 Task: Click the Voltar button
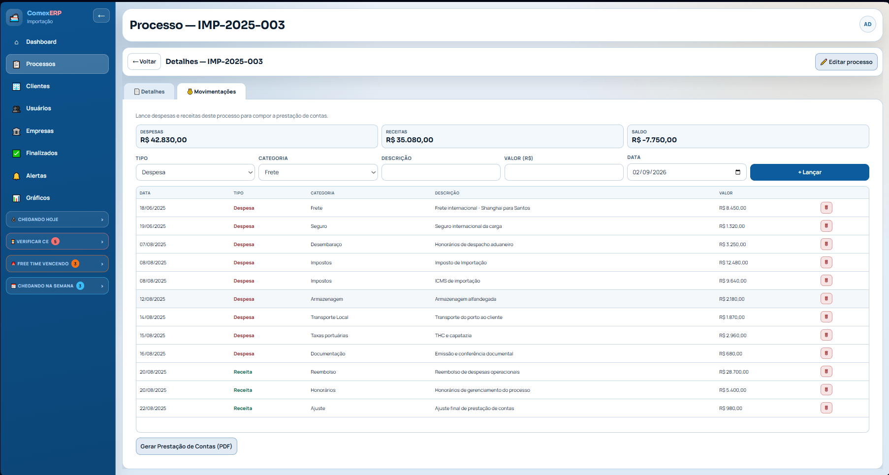144,62
